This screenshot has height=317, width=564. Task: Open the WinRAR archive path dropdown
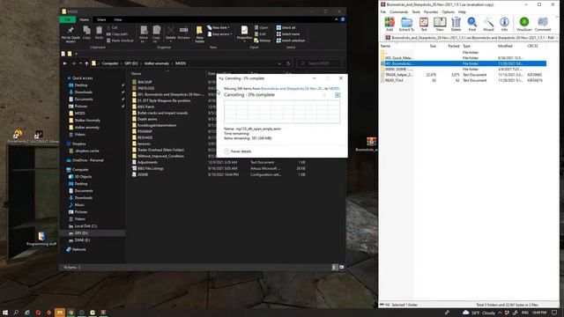557,38
